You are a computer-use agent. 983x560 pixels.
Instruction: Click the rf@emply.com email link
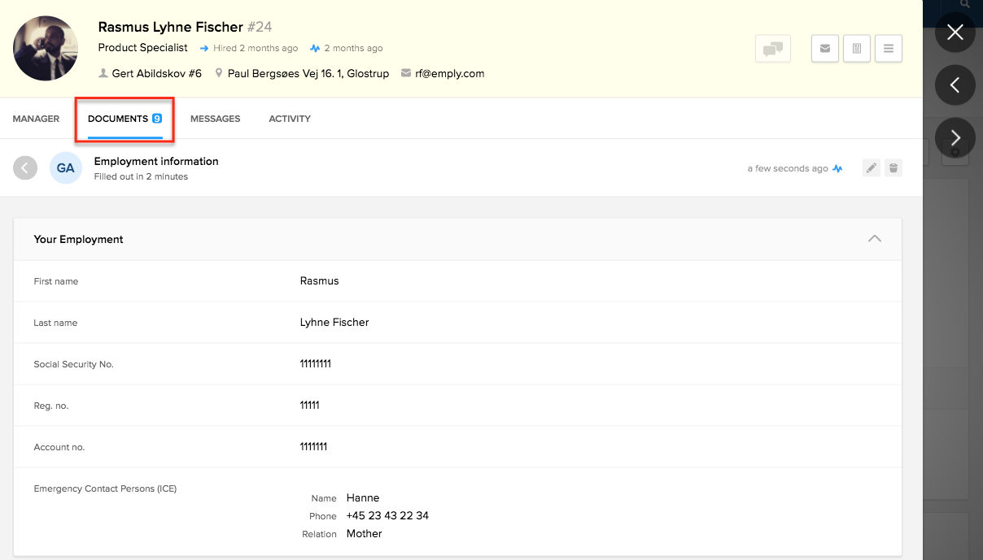point(449,73)
